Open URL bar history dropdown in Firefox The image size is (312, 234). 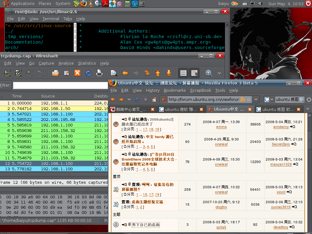(x=256, y=99)
